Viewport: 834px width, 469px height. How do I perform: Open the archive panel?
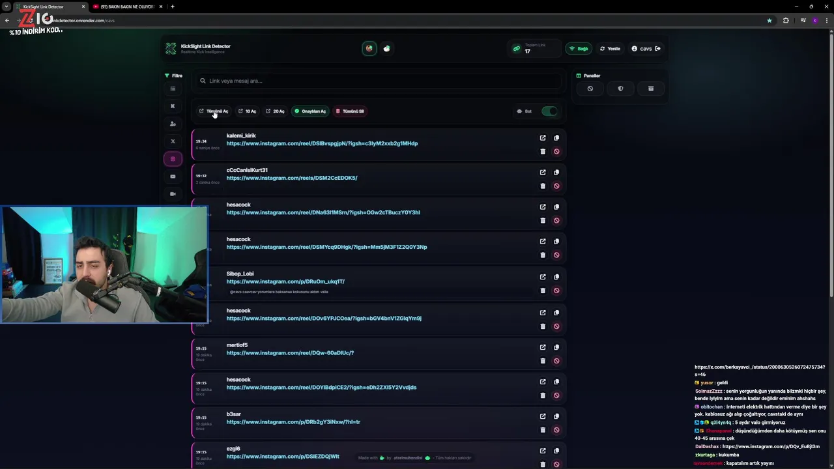tap(651, 89)
